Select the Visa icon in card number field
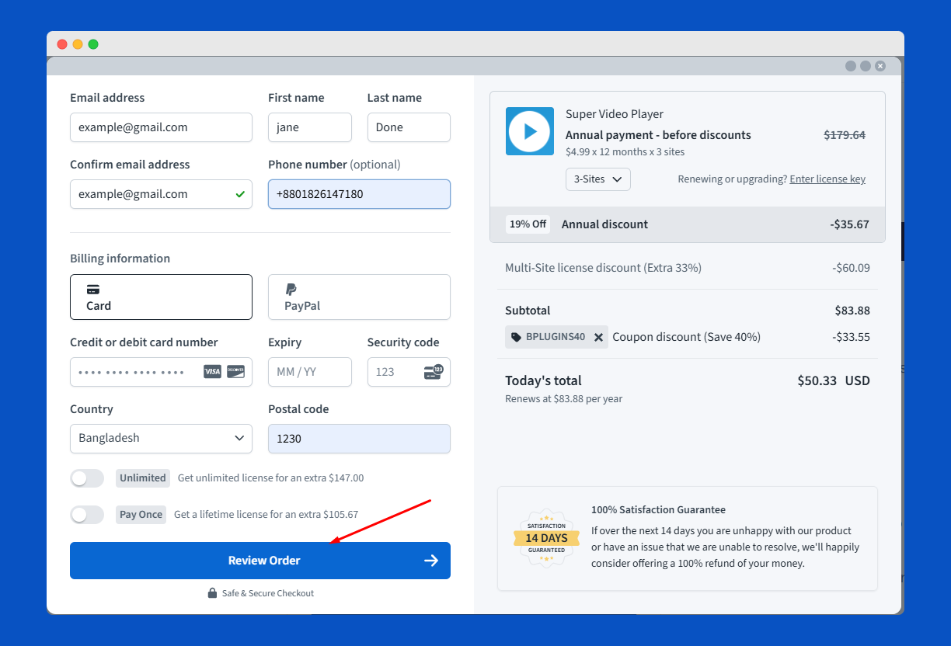The image size is (951, 646). (211, 371)
